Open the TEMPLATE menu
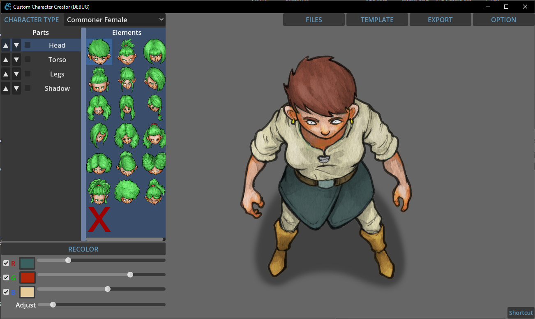This screenshot has width=535, height=319. point(377,20)
